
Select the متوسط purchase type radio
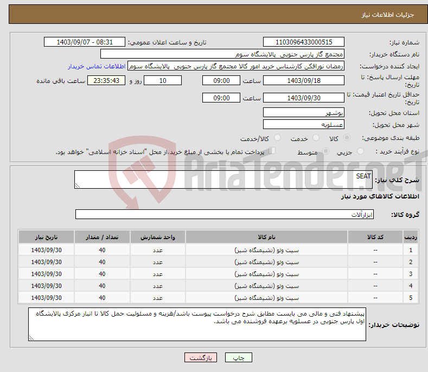(325, 151)
